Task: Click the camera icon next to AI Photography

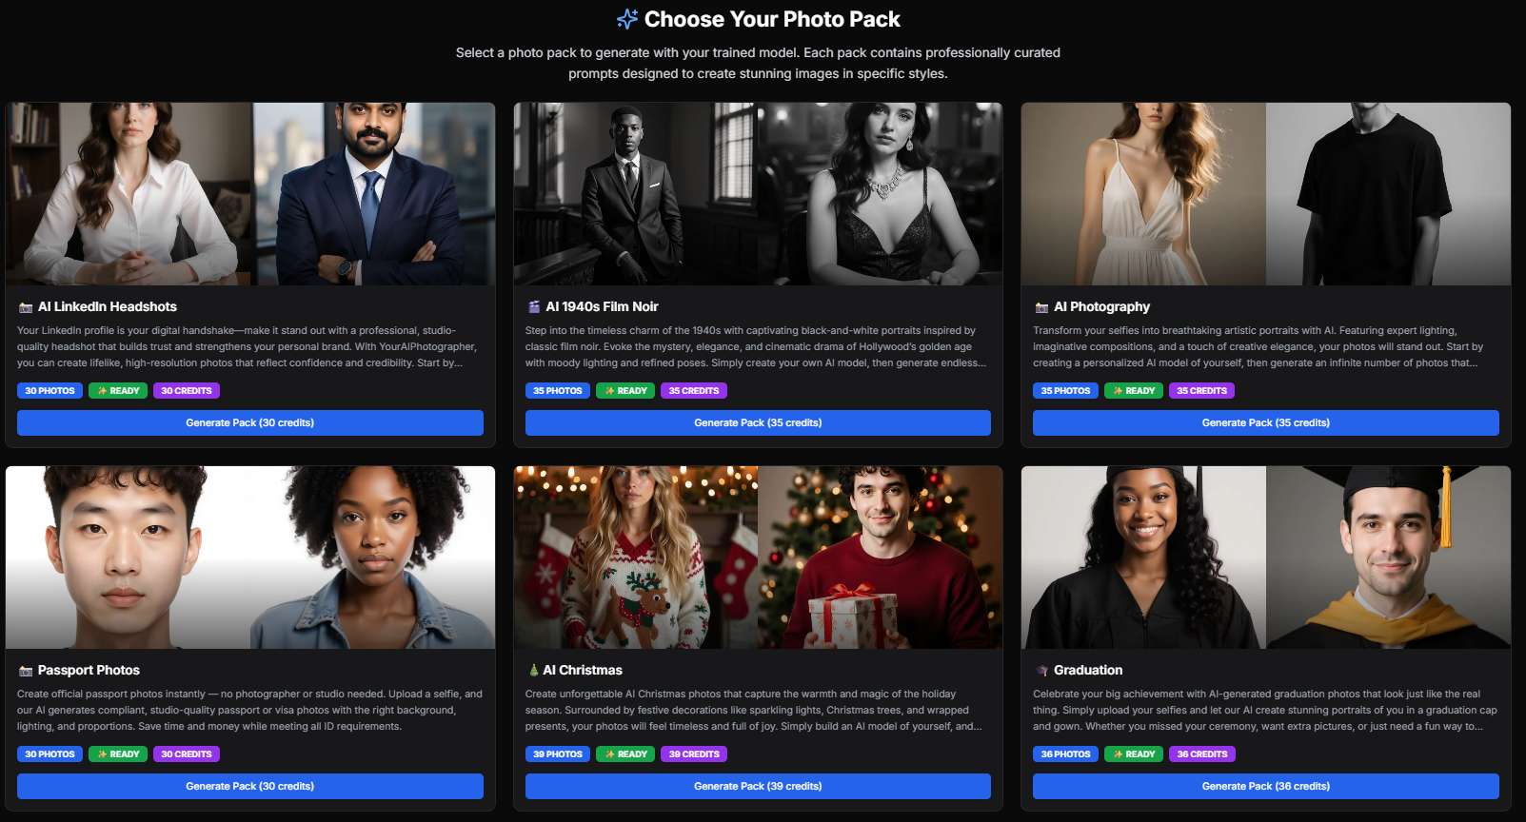Action: tap(1040, 306)
